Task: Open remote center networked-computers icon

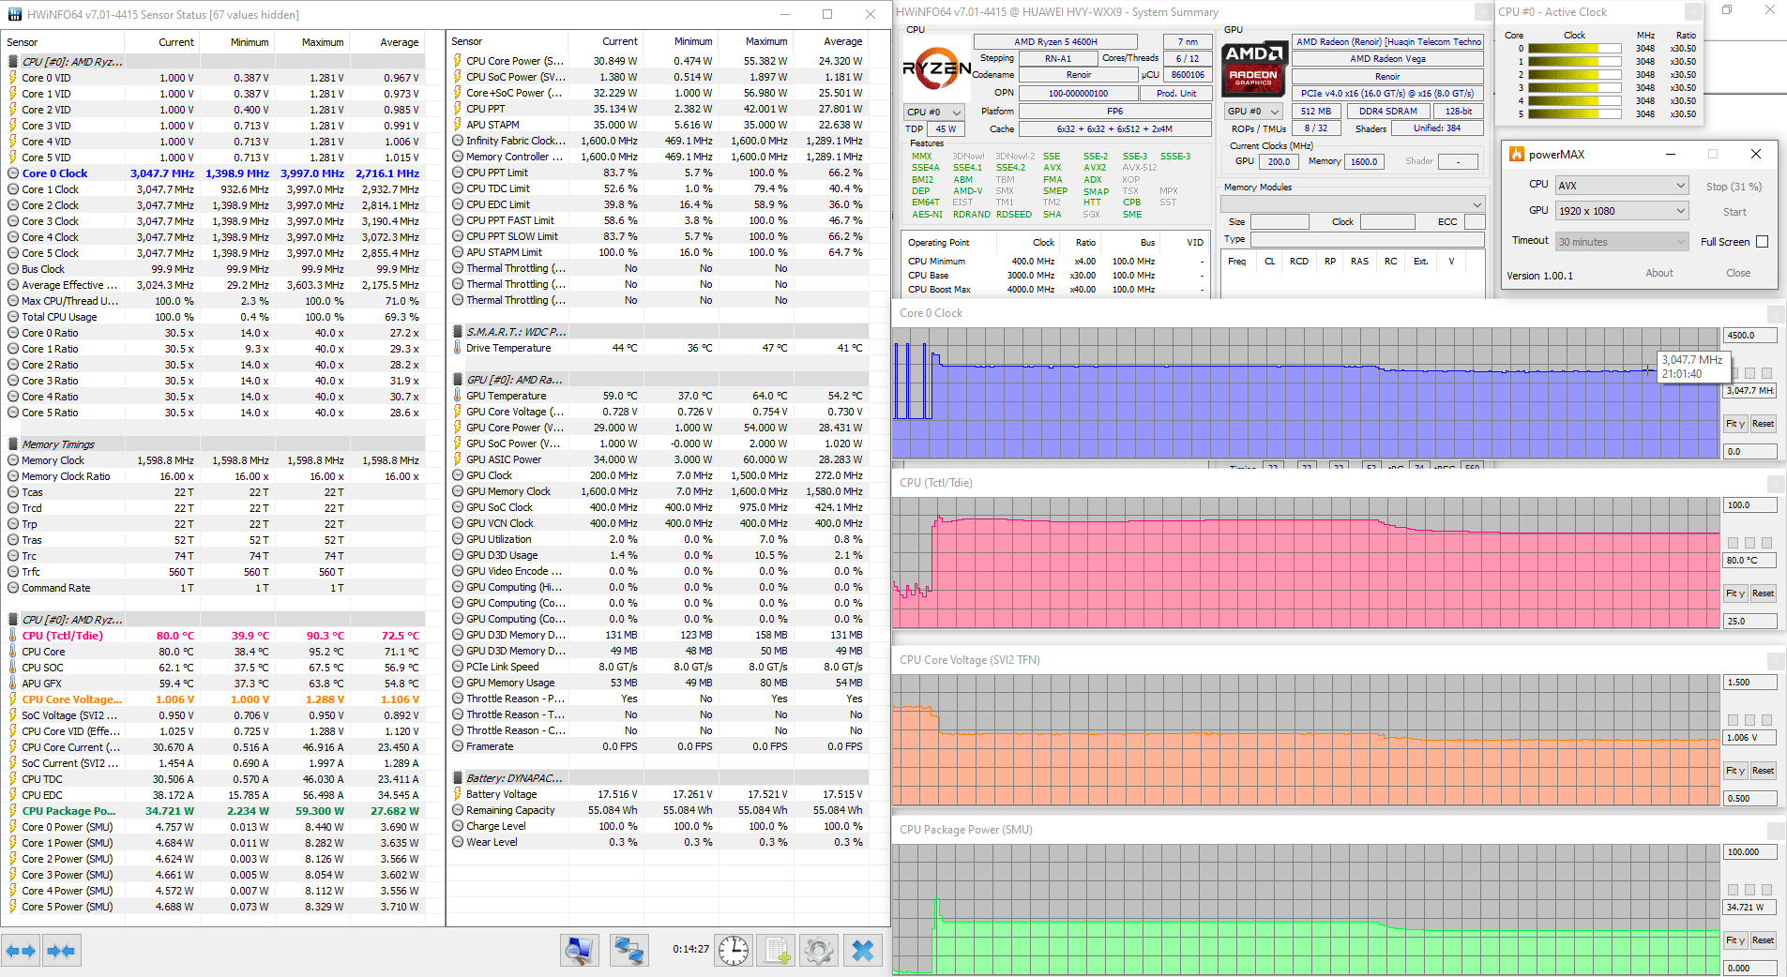Action: click(x=628, y=951)
